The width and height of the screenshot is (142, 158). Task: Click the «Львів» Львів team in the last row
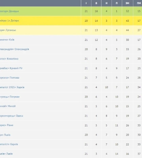click(6, 154)
